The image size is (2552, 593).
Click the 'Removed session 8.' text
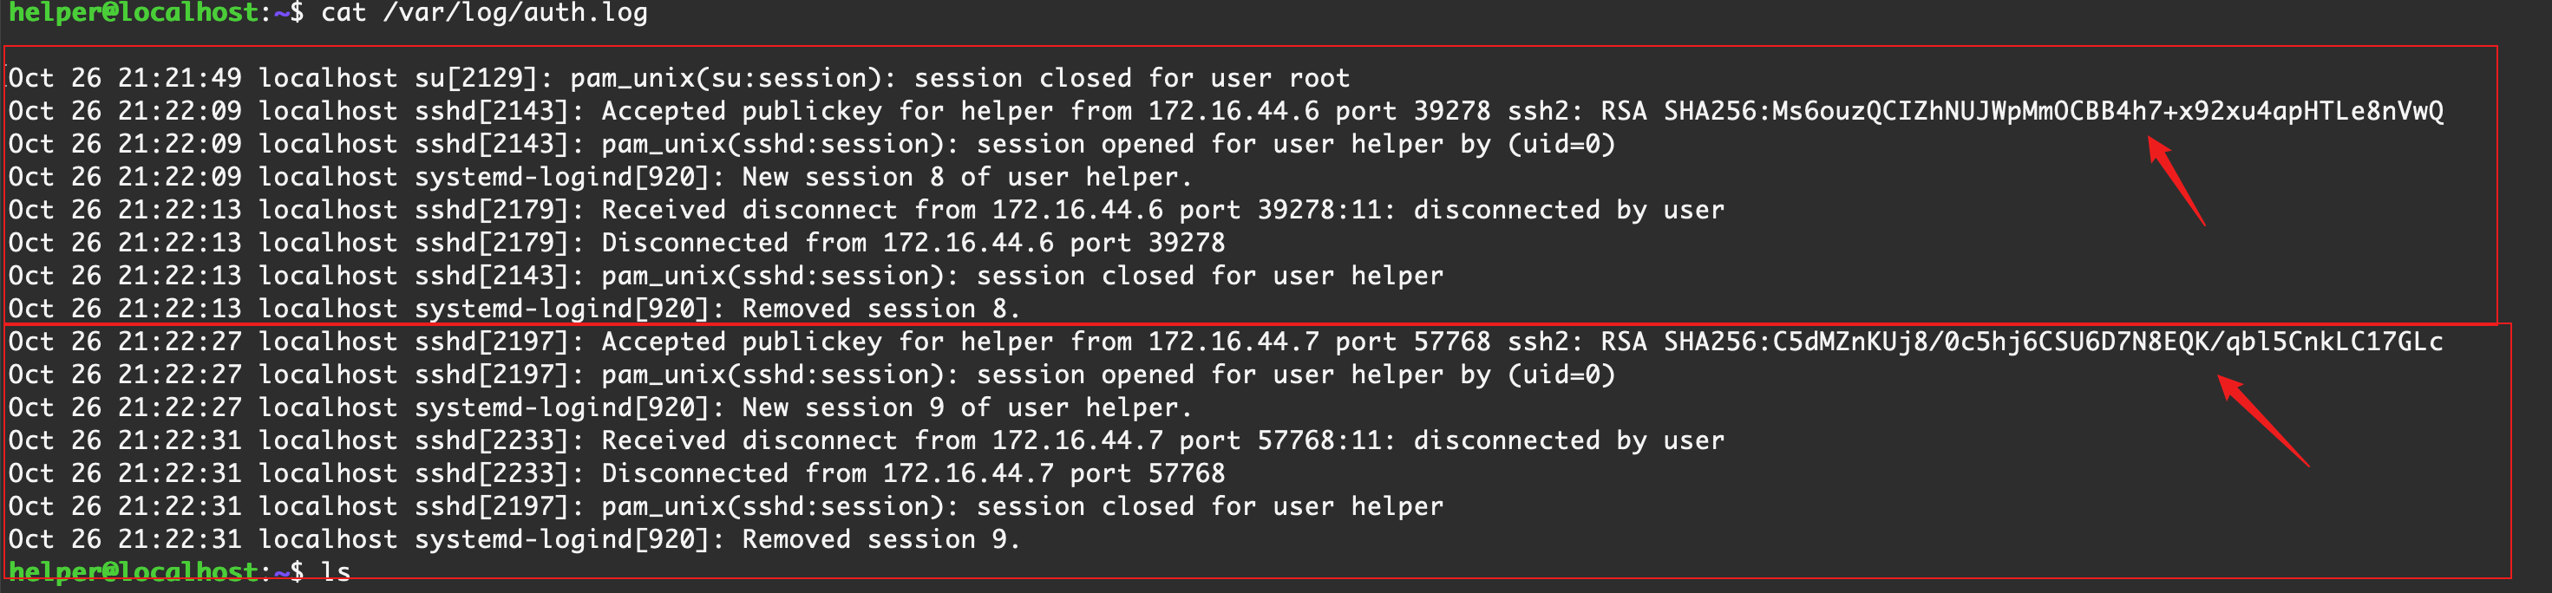pos(880,309)
